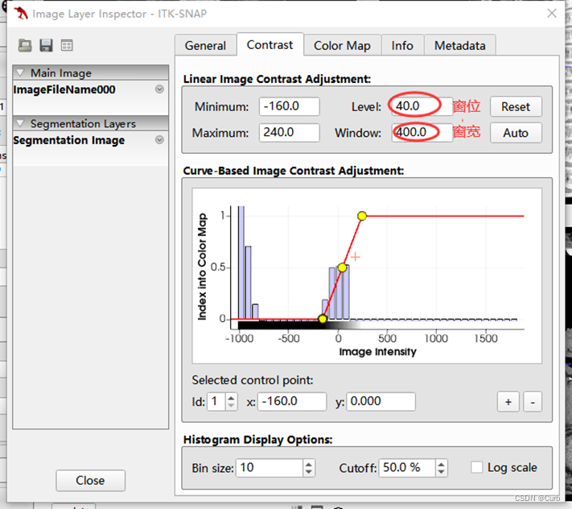
Task: Select the bottom yellow control point
Action: click(x=323, y=319)
